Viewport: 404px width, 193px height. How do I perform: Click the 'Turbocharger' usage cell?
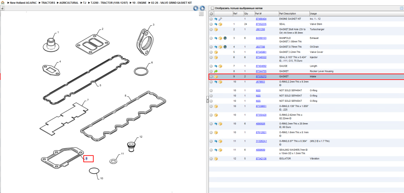pos(317,29)
